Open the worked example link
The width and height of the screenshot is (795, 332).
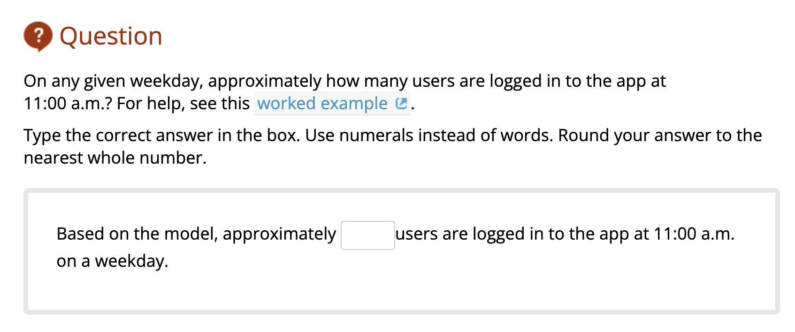click(332, 104)
